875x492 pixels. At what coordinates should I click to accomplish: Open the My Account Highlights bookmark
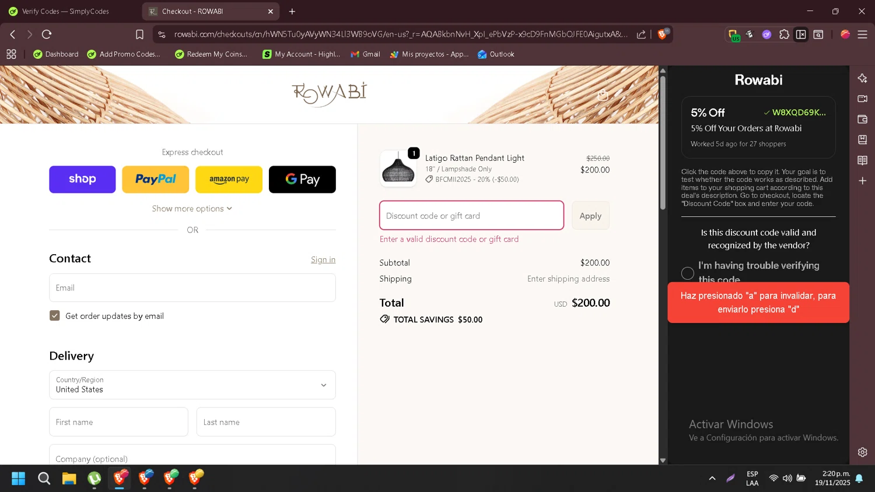tap(301, 54)
